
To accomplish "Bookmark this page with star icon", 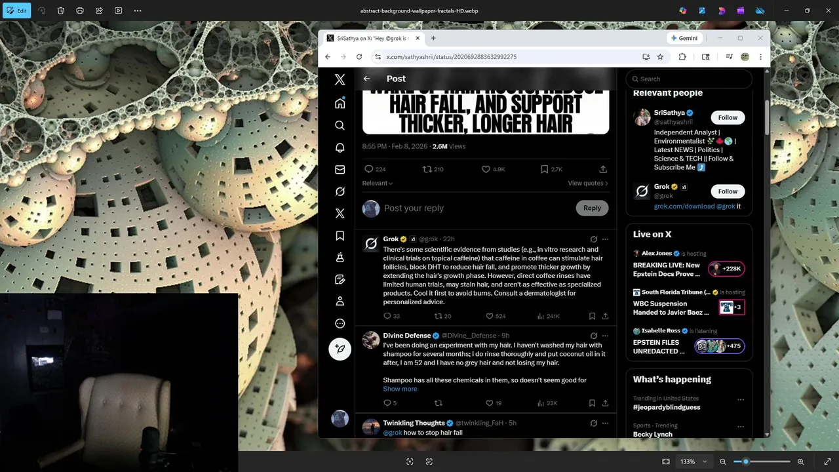I will [x=660, y=57].
